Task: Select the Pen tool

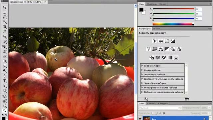Action: click(4, 76)
